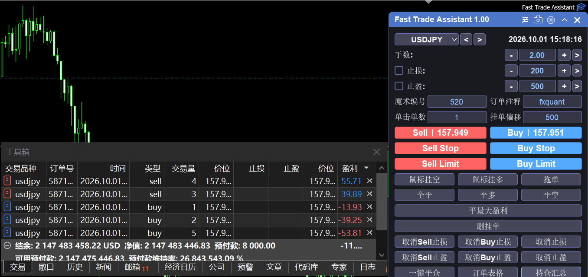
Task: Enable the stop loss (止损) checkbox
Action: 399,70
